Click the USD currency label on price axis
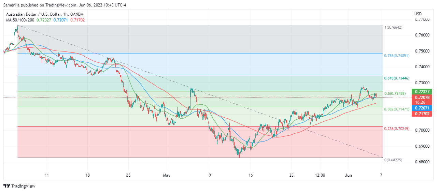Viewport: 437px width, 192px height. 418,14
